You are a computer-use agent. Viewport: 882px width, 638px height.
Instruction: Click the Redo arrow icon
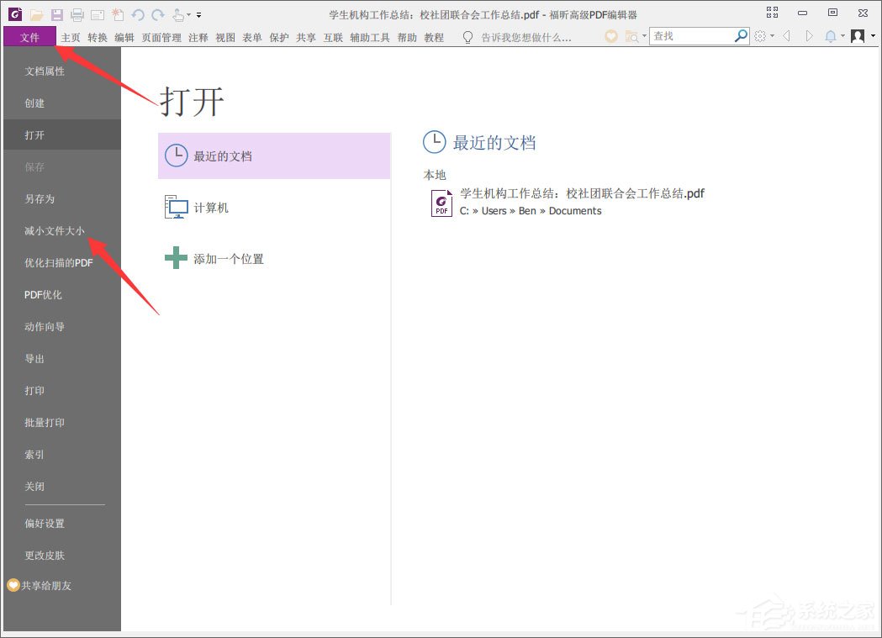click(x=158, y=13)
